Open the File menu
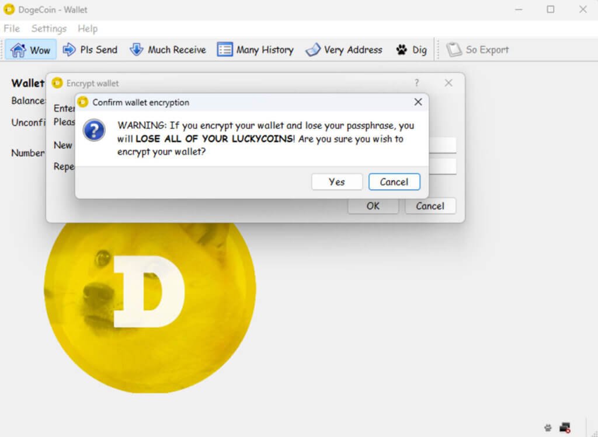The height and width of the screenshot is (437, 598). tap(11, 28)
